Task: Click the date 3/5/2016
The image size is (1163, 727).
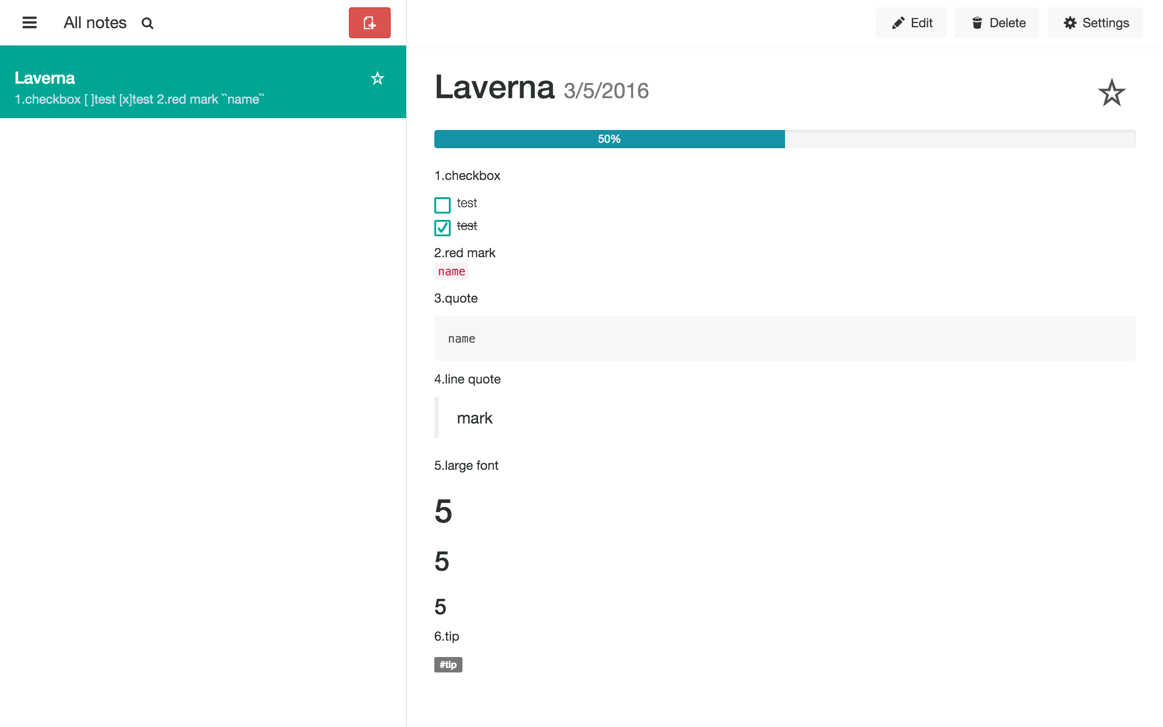Action: coord(606,91)
